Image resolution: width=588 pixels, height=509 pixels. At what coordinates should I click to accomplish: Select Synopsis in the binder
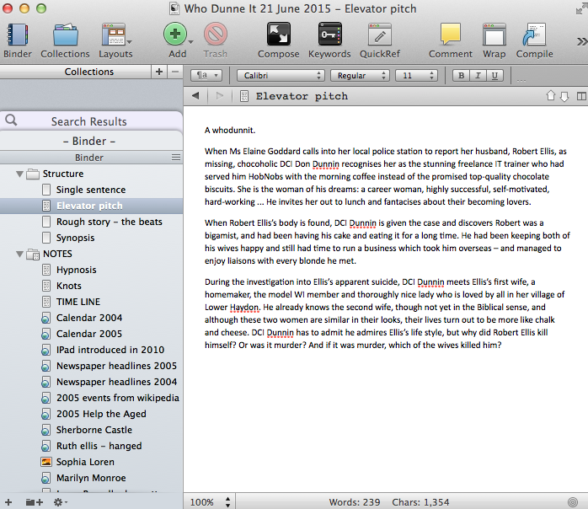(x=75, y=238)
